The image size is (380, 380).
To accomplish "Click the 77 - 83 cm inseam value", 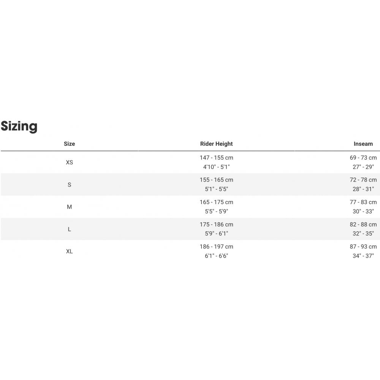I will tap(363, 202).
